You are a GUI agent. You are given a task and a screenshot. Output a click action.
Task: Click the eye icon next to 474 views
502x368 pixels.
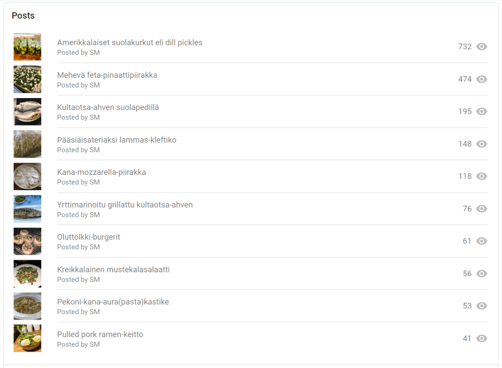481,79
